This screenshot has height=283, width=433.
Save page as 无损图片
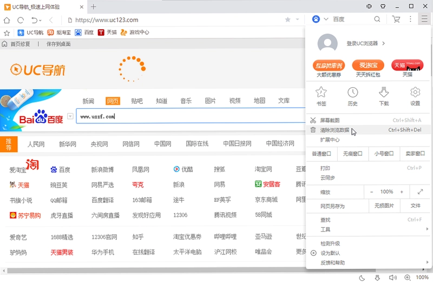click(x=384, y=206)
